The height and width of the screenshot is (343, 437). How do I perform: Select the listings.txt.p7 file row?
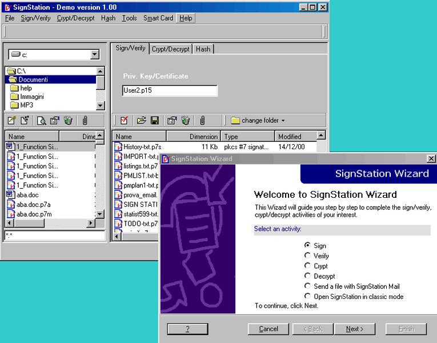[x=137, y=166]
